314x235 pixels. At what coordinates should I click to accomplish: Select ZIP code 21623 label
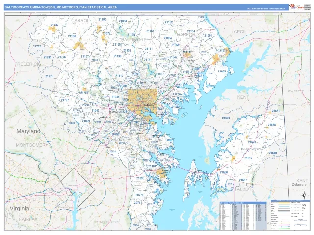(252, 142)
